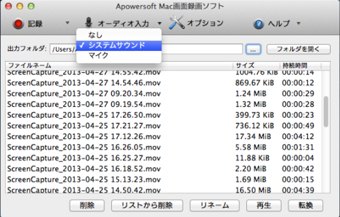
Task: Select ScreenCapture_2013-04-25 16.25.27.mov
Action: point(84,158)
